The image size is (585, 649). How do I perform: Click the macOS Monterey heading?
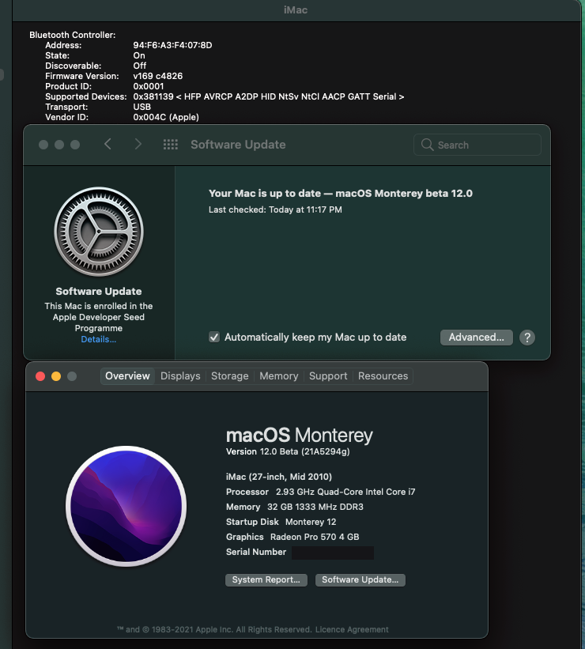click(x=300, y=435)
